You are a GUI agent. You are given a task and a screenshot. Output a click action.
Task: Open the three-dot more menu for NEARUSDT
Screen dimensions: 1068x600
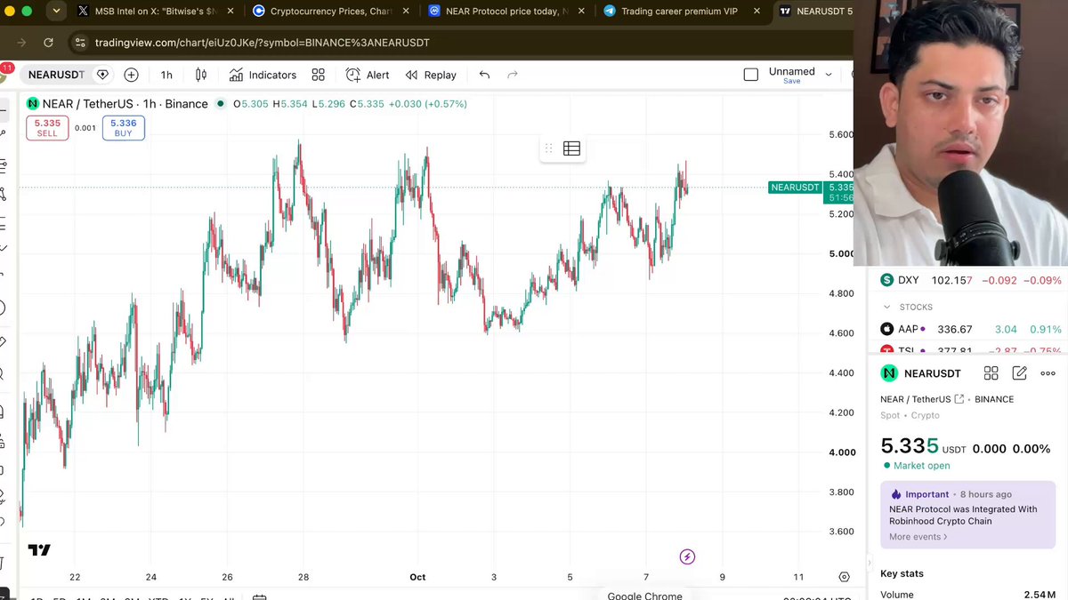(1048, 373)
